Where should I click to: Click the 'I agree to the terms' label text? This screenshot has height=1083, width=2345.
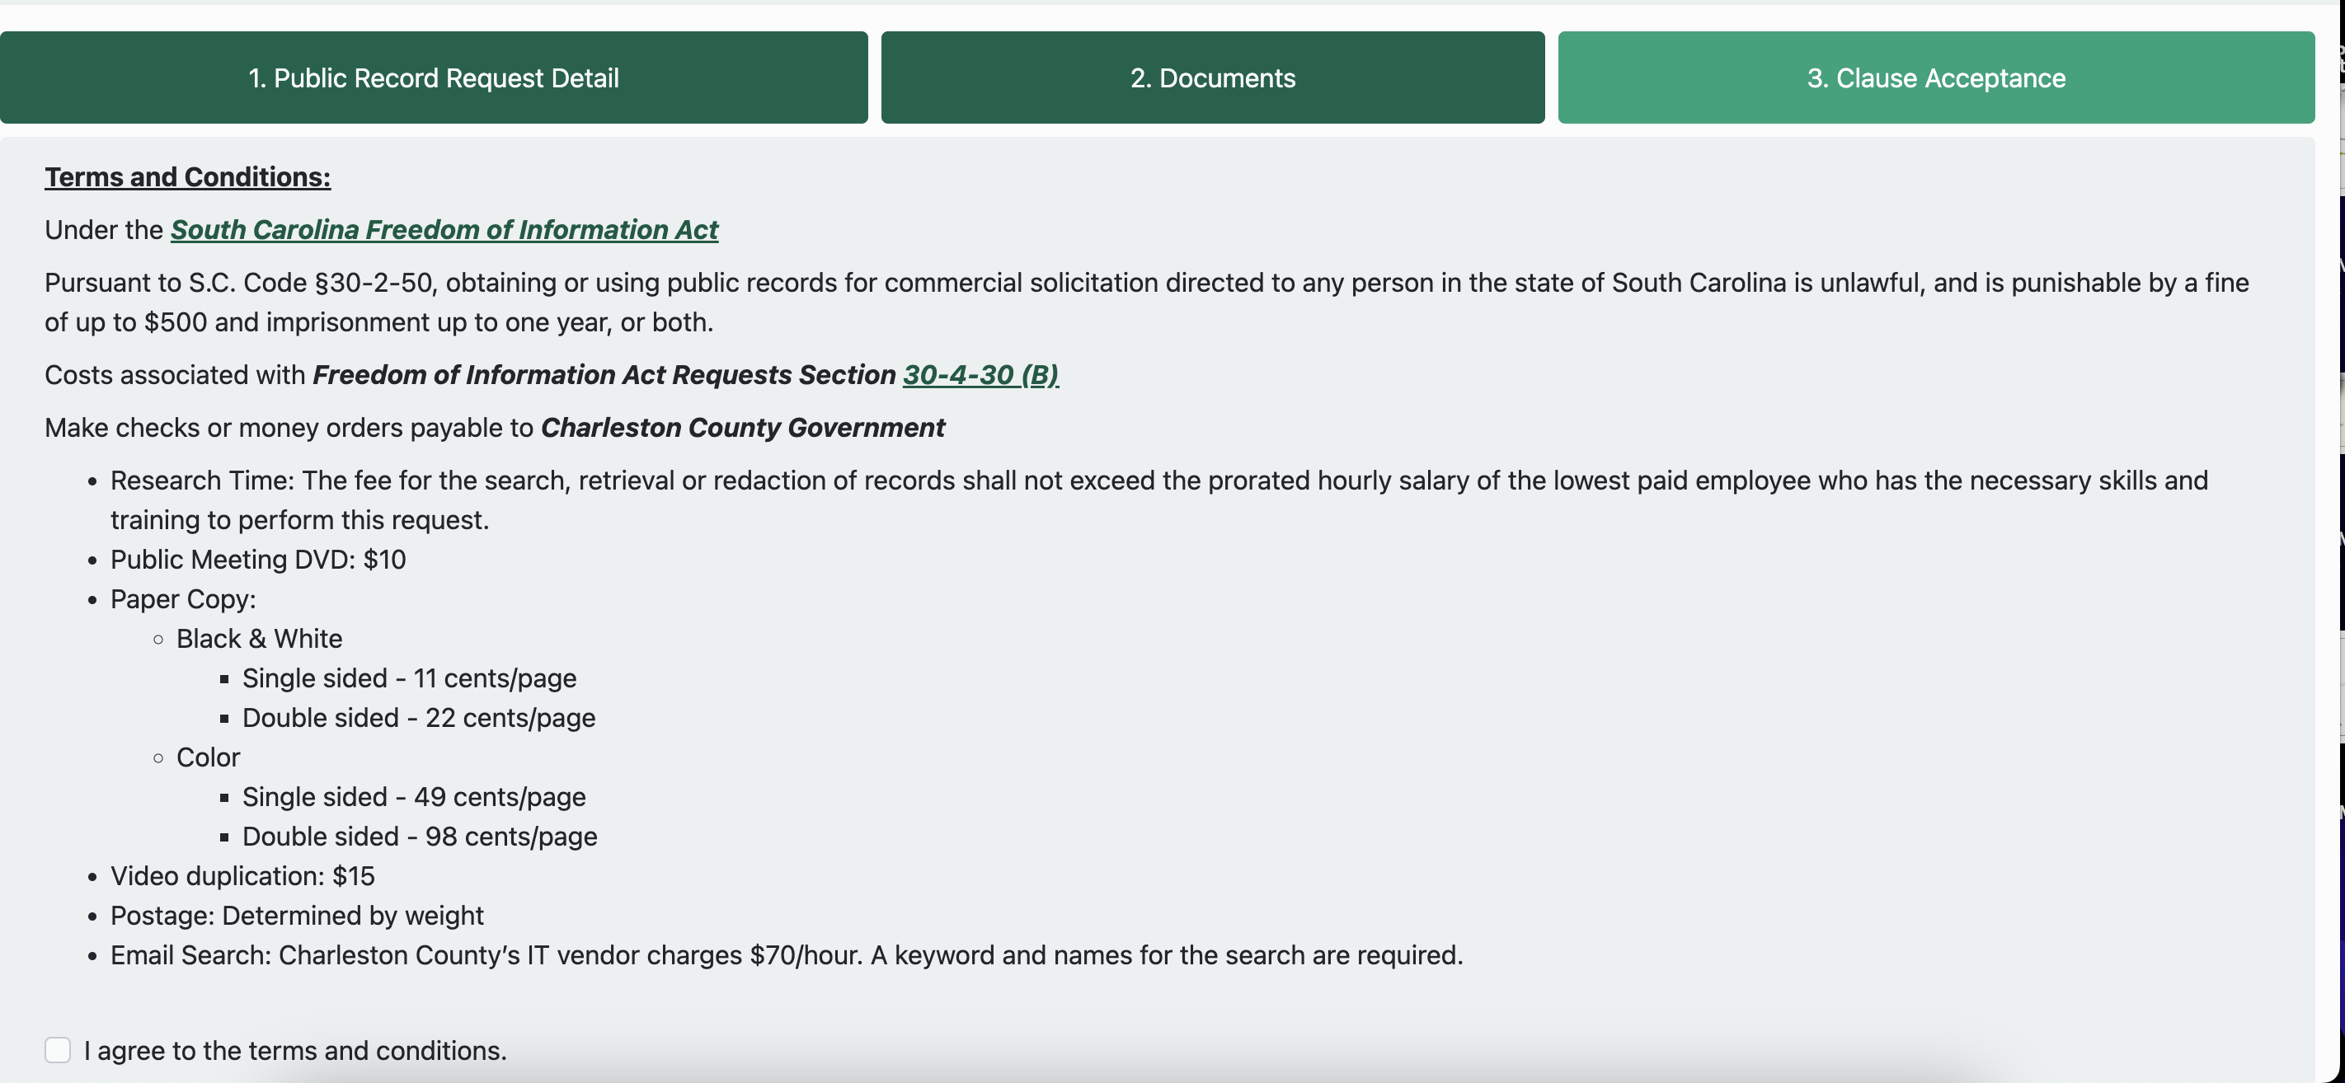295,1050
